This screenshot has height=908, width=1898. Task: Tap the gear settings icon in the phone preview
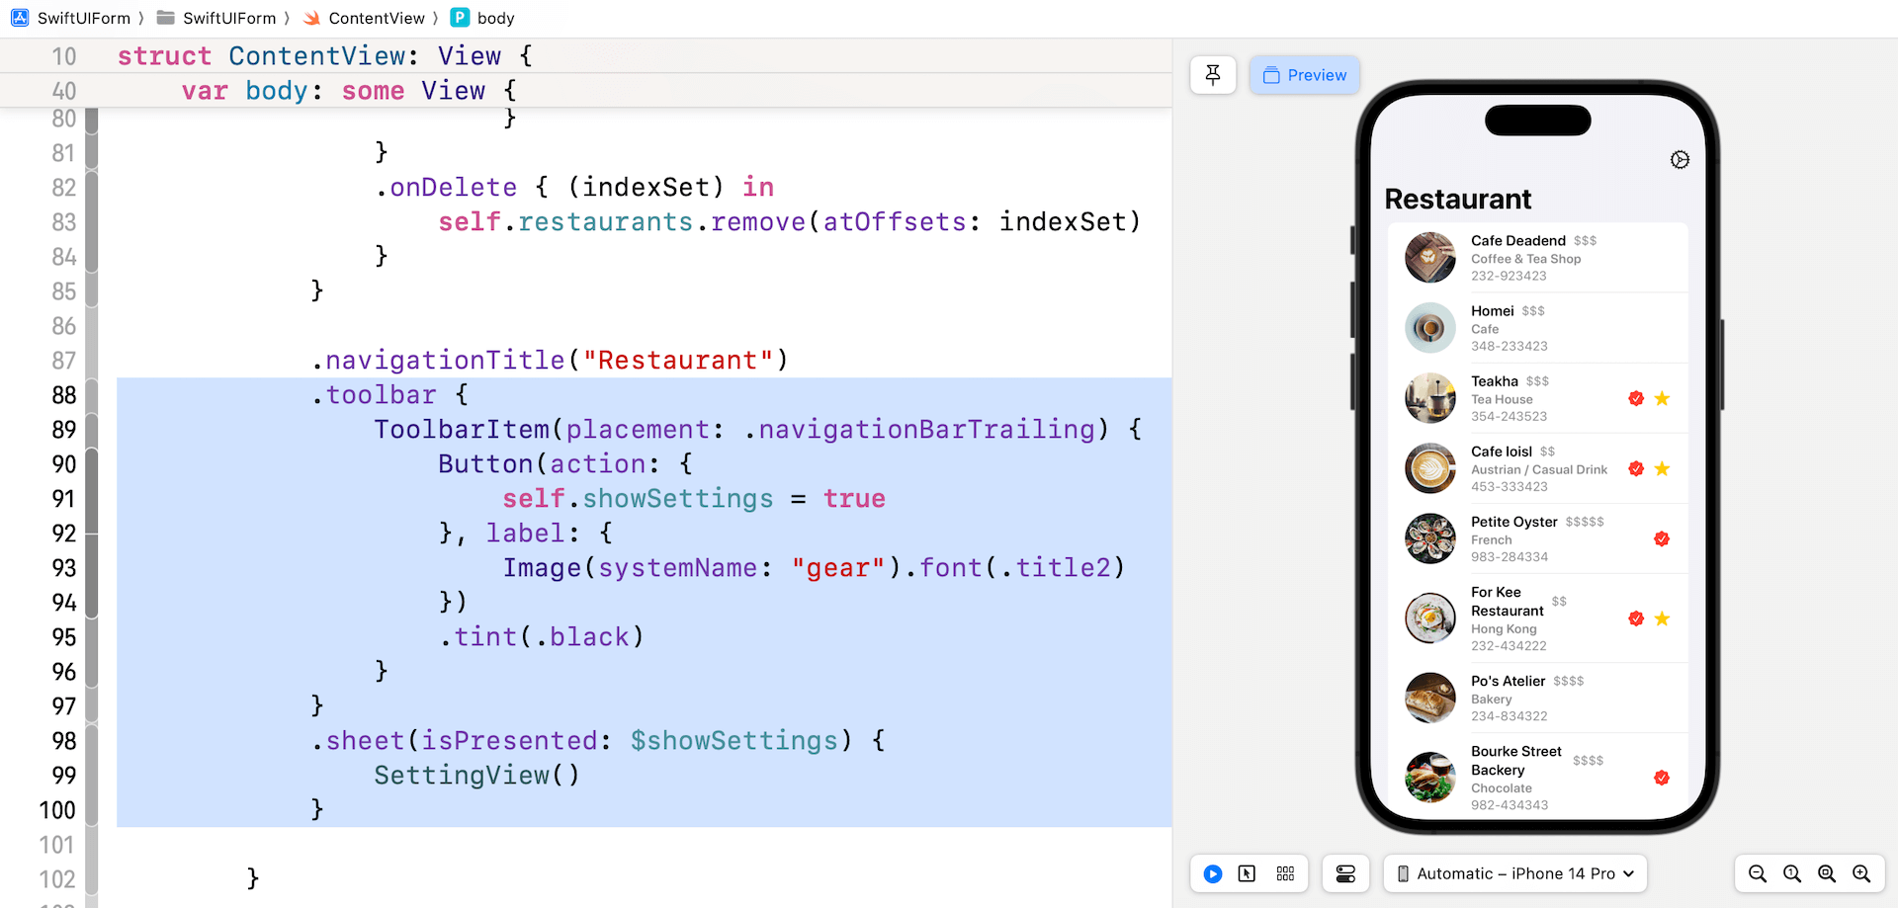coord(1680,160)
